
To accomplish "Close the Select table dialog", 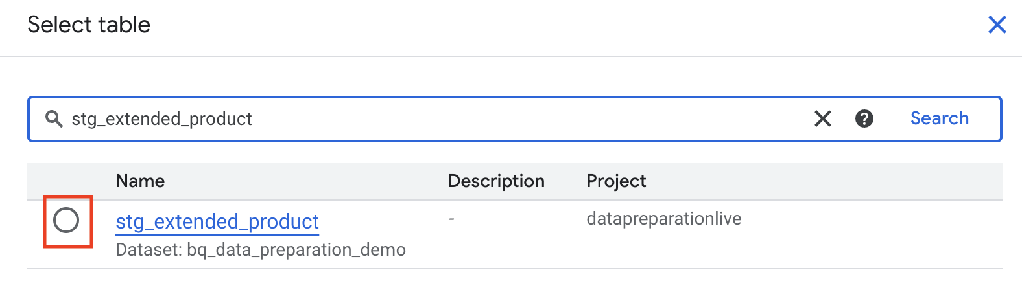I will [997, 25].
